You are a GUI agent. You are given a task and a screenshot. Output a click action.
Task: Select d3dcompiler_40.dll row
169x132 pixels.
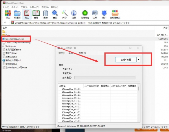click(x=71, y=109)
